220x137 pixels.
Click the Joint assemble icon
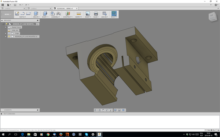[x=59, y=14]
